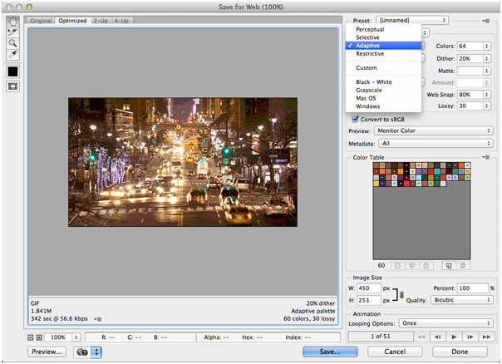Click the play animation button
This screenshot has width=502, height=364.
[455, 336]
